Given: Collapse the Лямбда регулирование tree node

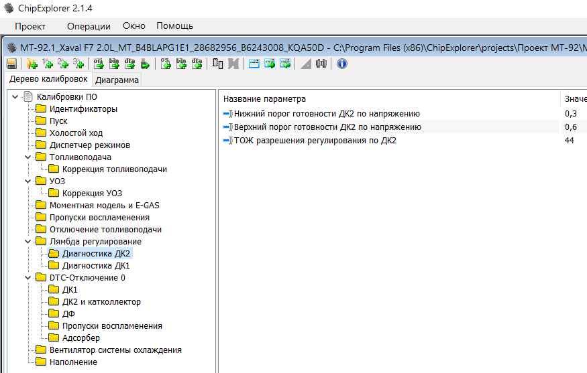Looking at the screenshot, I should [x=28, y=242].
